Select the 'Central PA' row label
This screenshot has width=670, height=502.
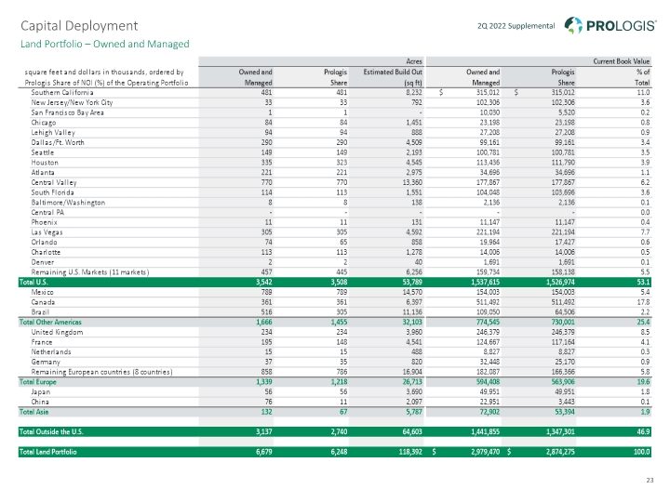[x=47, y=213]
